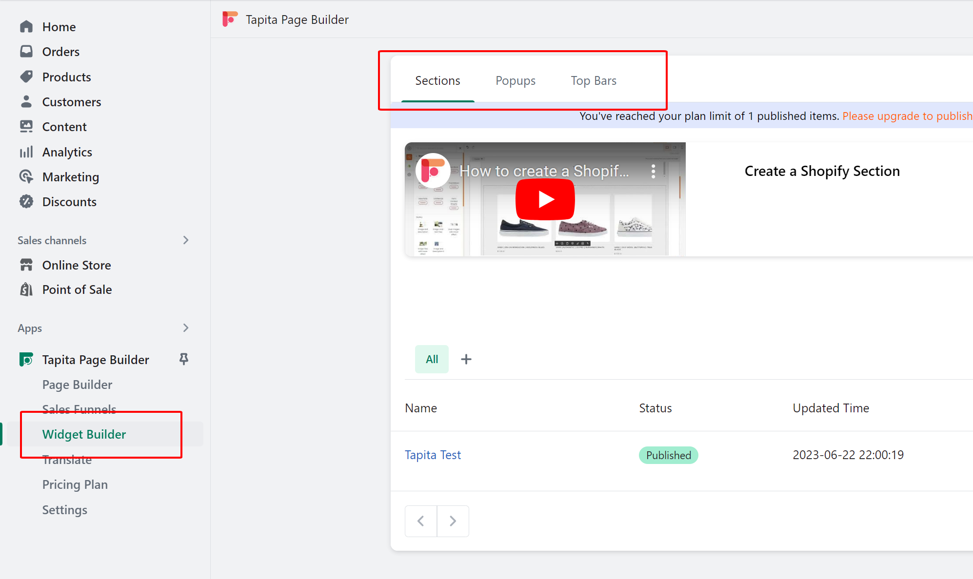Click the Analytics bar chart icon

[x=26, y=152]
